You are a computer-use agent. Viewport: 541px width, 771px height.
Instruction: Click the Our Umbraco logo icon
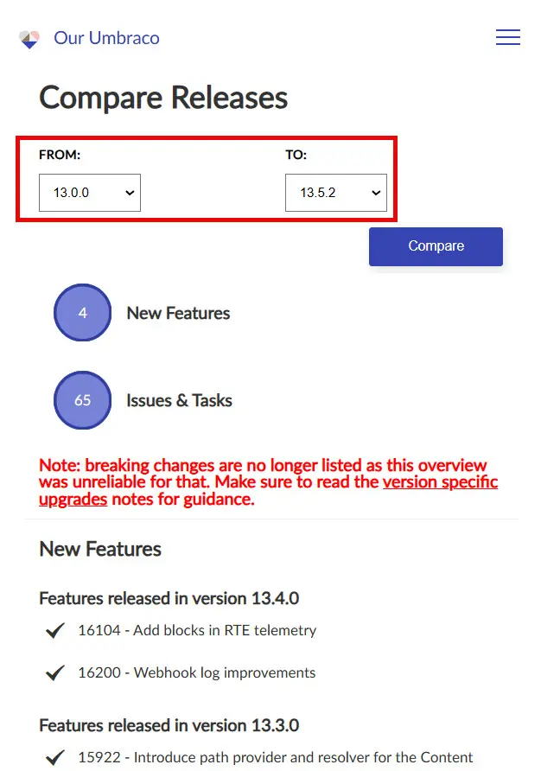point(29,38)
